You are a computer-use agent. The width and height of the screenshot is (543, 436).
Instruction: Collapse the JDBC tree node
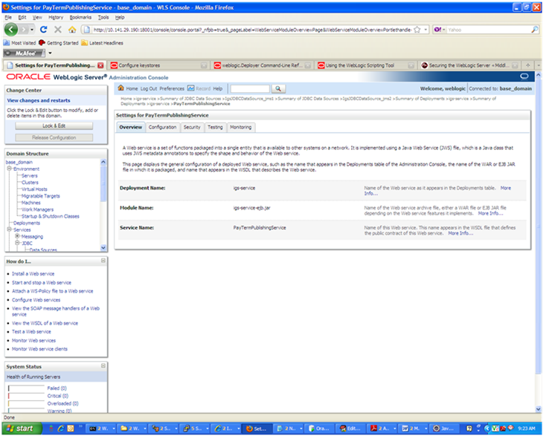17,243
